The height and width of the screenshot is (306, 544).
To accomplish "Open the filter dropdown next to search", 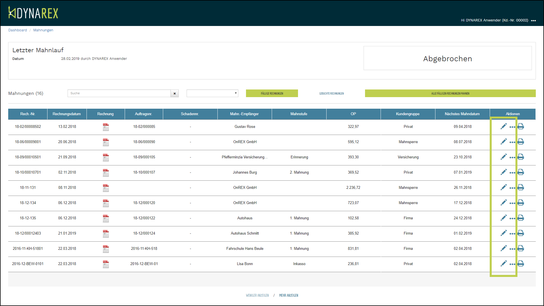I will (x=212, y=93).
